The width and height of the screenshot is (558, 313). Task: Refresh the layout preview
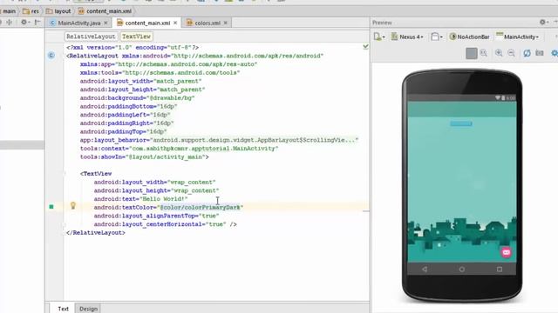(527, 53)
